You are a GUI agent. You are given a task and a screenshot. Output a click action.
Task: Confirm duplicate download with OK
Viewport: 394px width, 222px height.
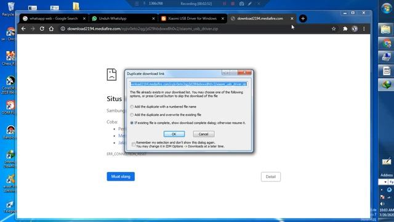pos(174,134)
